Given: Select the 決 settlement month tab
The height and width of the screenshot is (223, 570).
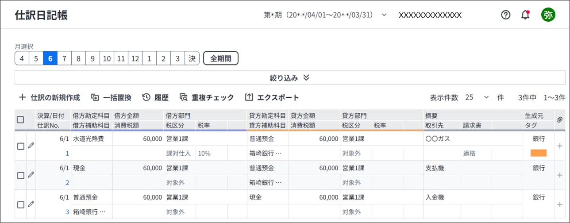Looking at the screenshot, I should tap(192, 58).
